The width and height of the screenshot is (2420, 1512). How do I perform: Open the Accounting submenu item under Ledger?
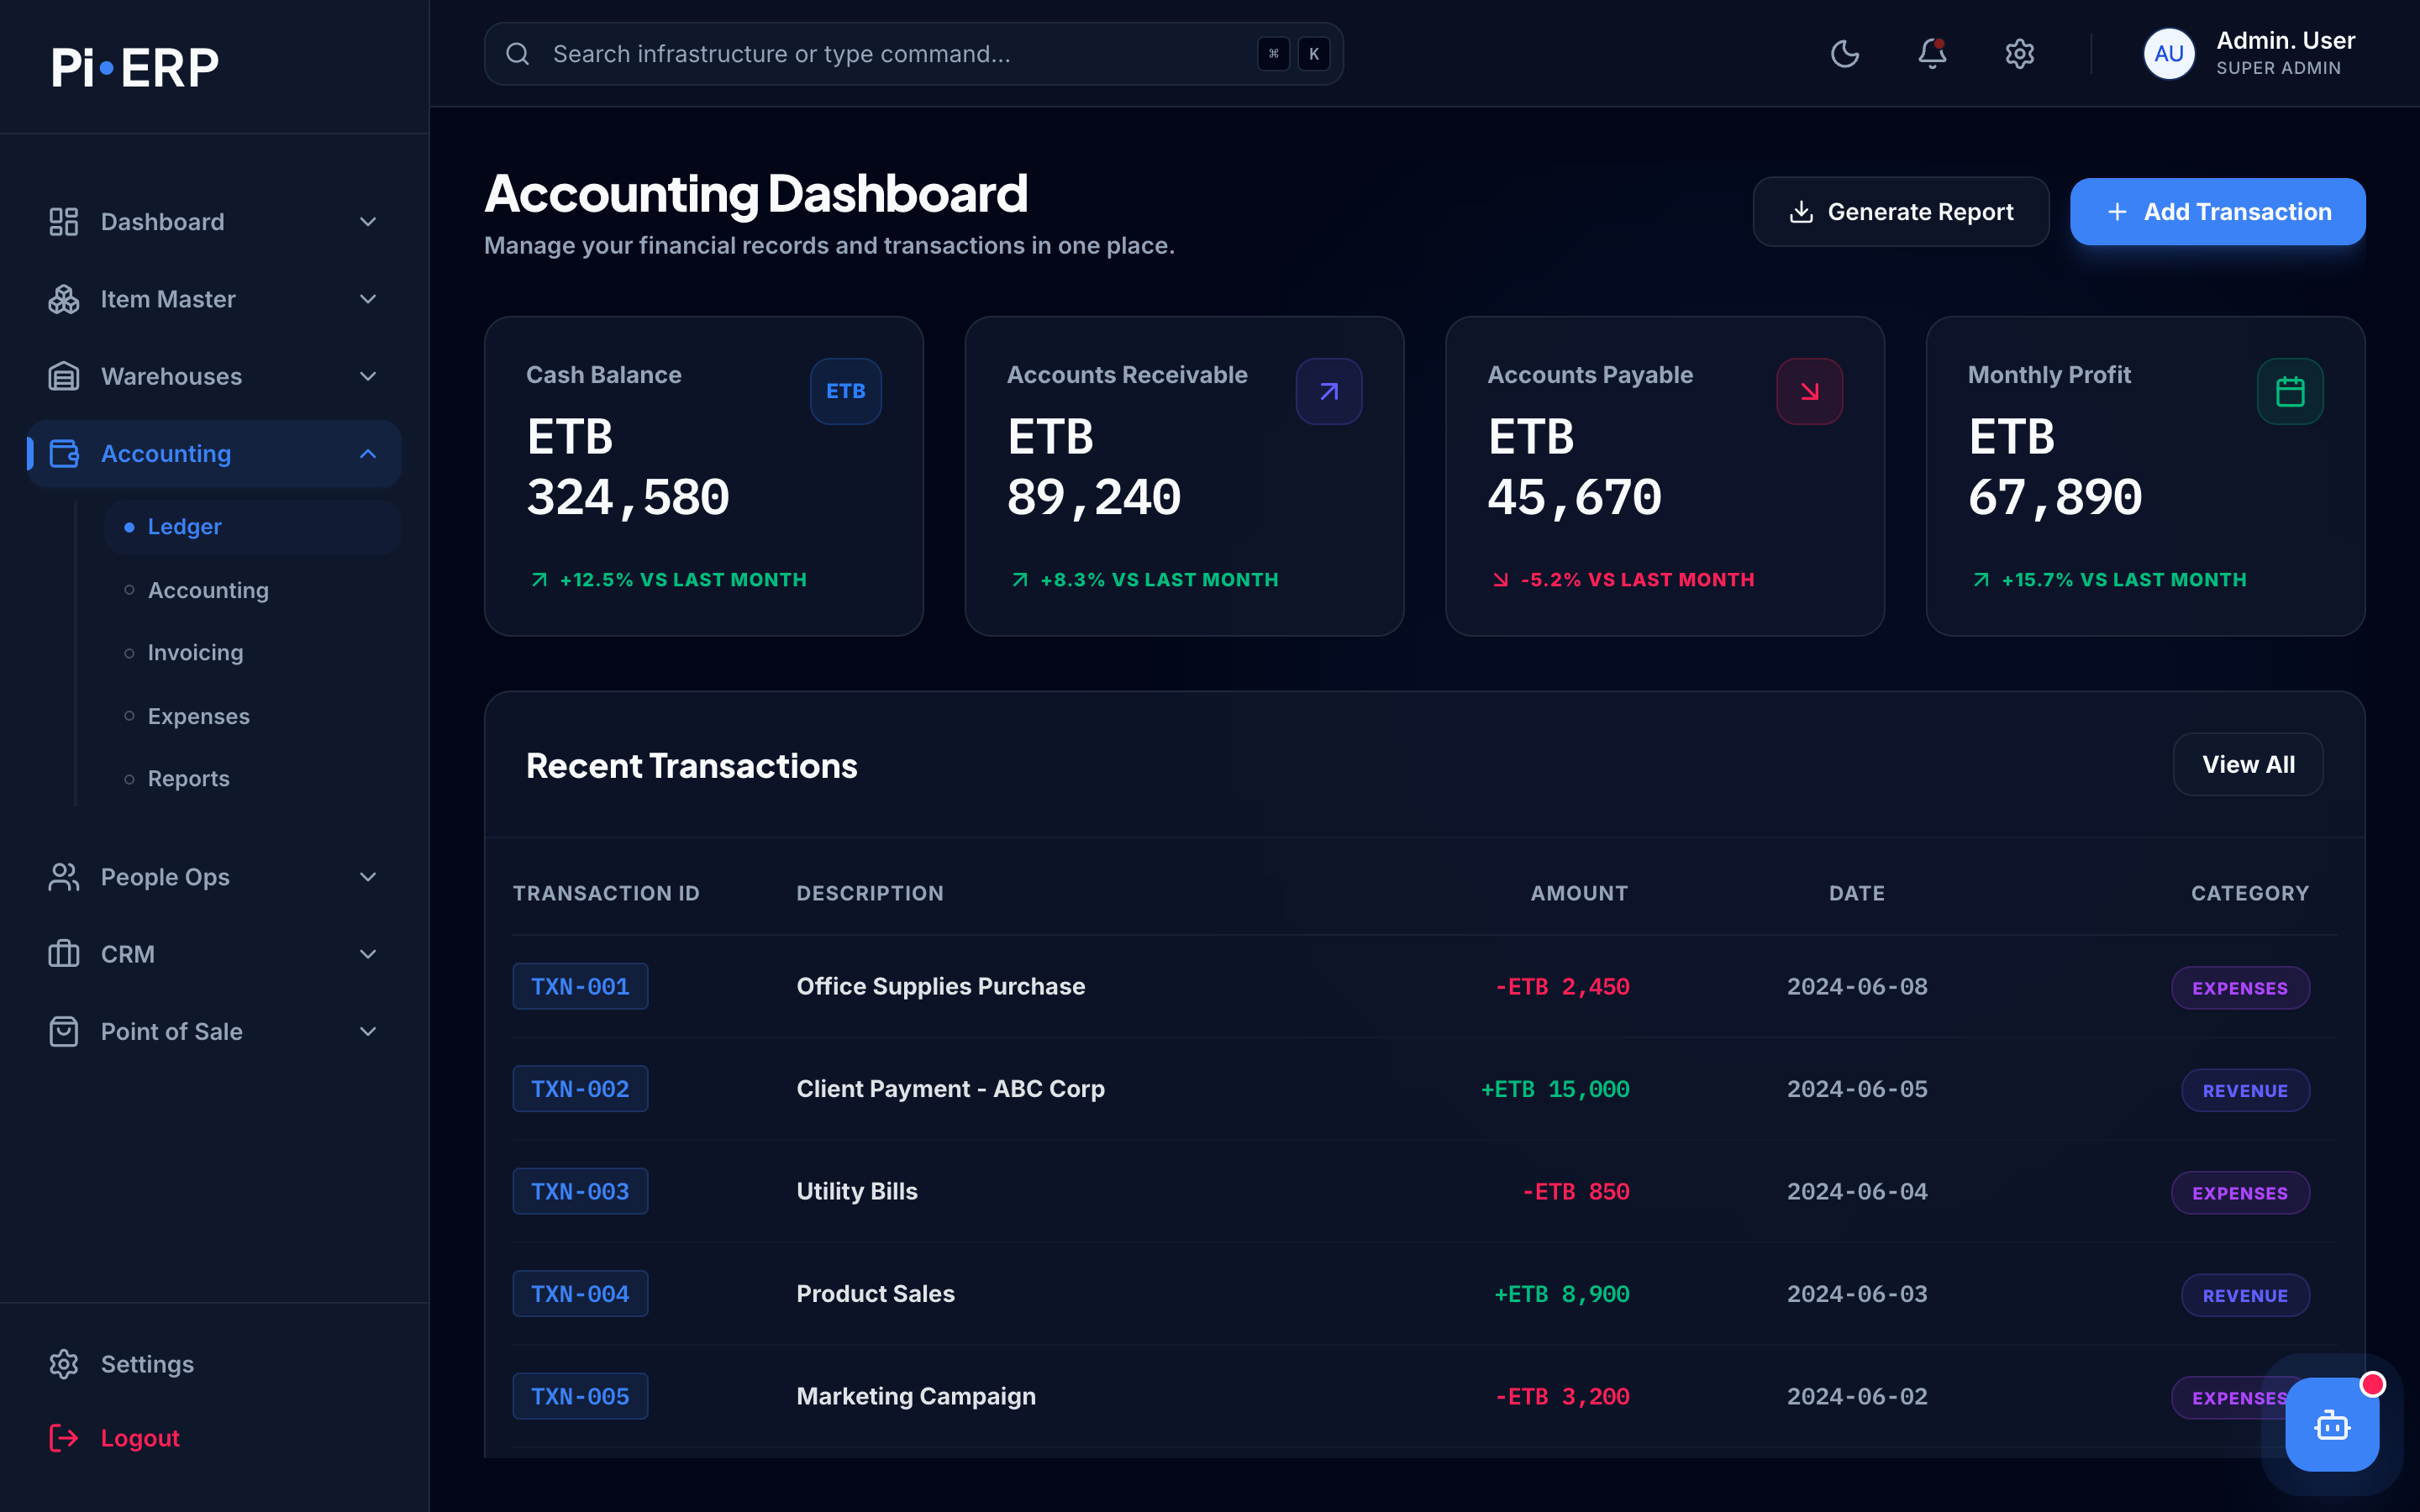[x=252, y=590]
